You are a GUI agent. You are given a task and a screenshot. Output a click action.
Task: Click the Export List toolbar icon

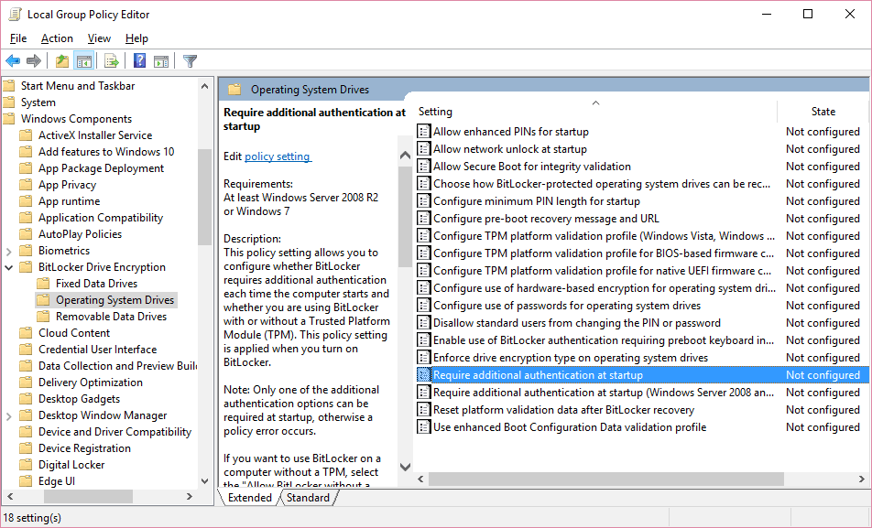point(111,60)
